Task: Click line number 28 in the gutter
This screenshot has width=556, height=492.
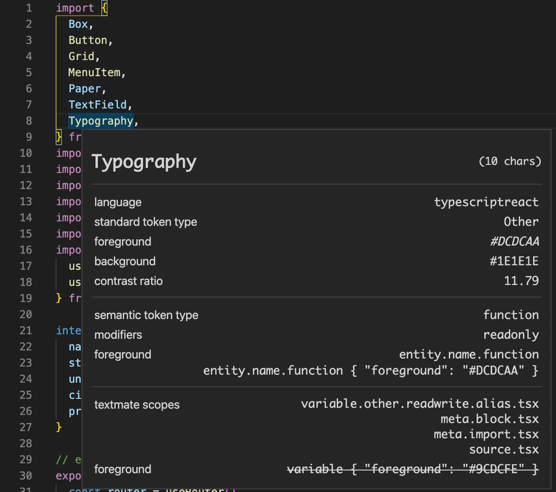Action: (26, 444)
